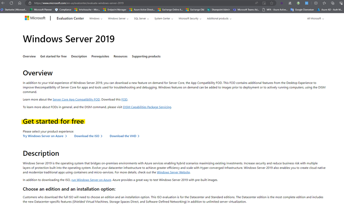
Task: Open the Microsoft Teams Admin bookmark
Action: [x=246, y=10]
